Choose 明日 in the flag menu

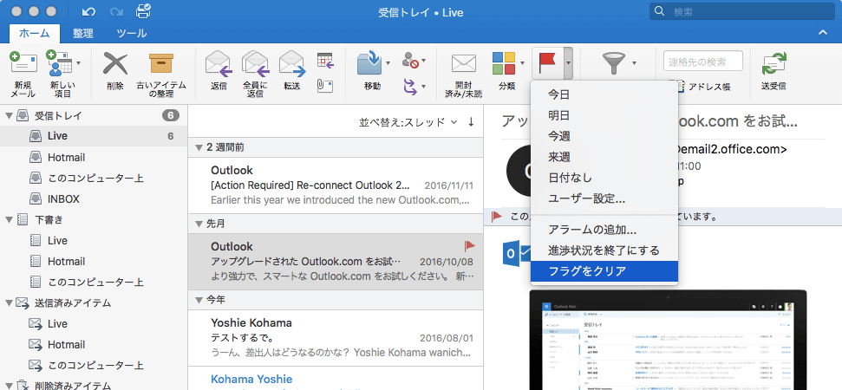click(604, 116)
